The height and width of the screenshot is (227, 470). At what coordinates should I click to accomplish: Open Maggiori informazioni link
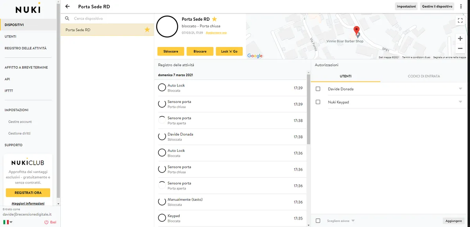pyautogui.click(x=28, y=204)
